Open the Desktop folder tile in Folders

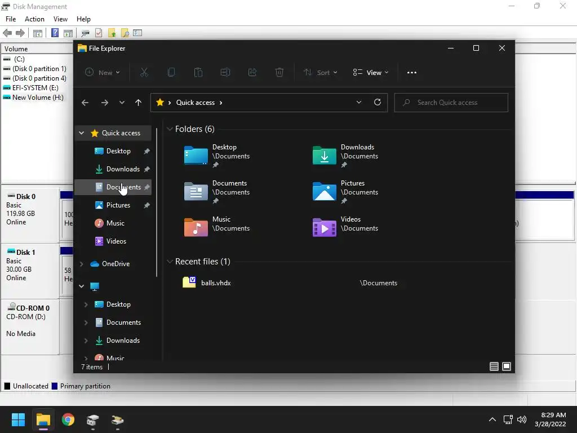(x=217, y=156)
